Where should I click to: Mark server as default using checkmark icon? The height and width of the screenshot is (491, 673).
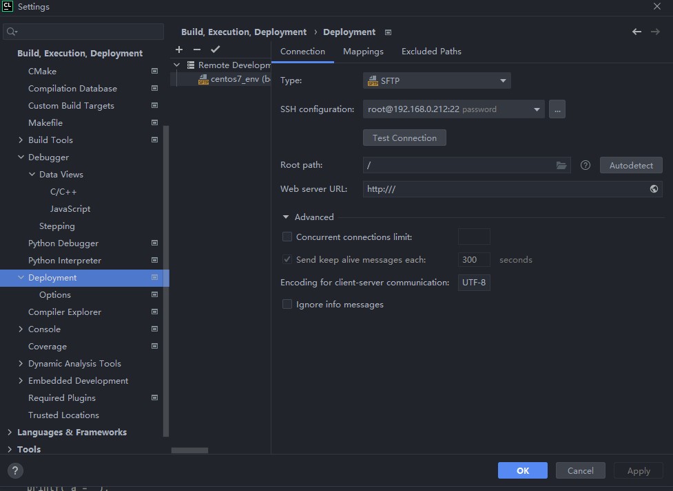(x=216, y=50)
